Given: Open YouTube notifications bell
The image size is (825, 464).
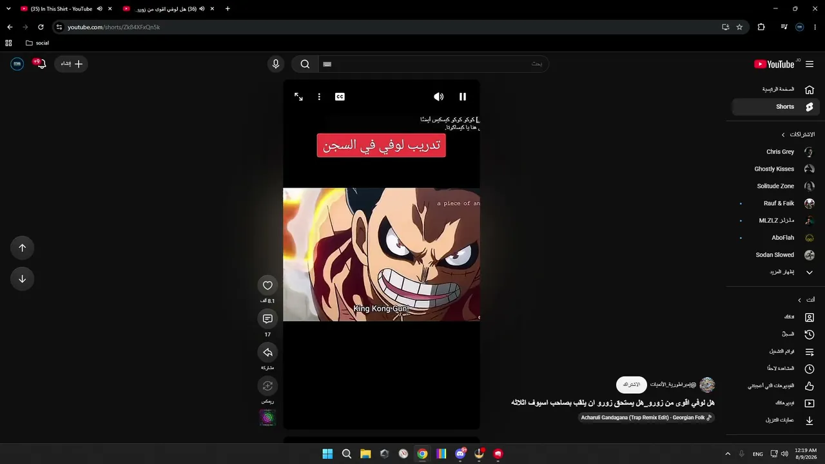Looking at the screenshot, I should pyautogui.click(x=41, y=64).
